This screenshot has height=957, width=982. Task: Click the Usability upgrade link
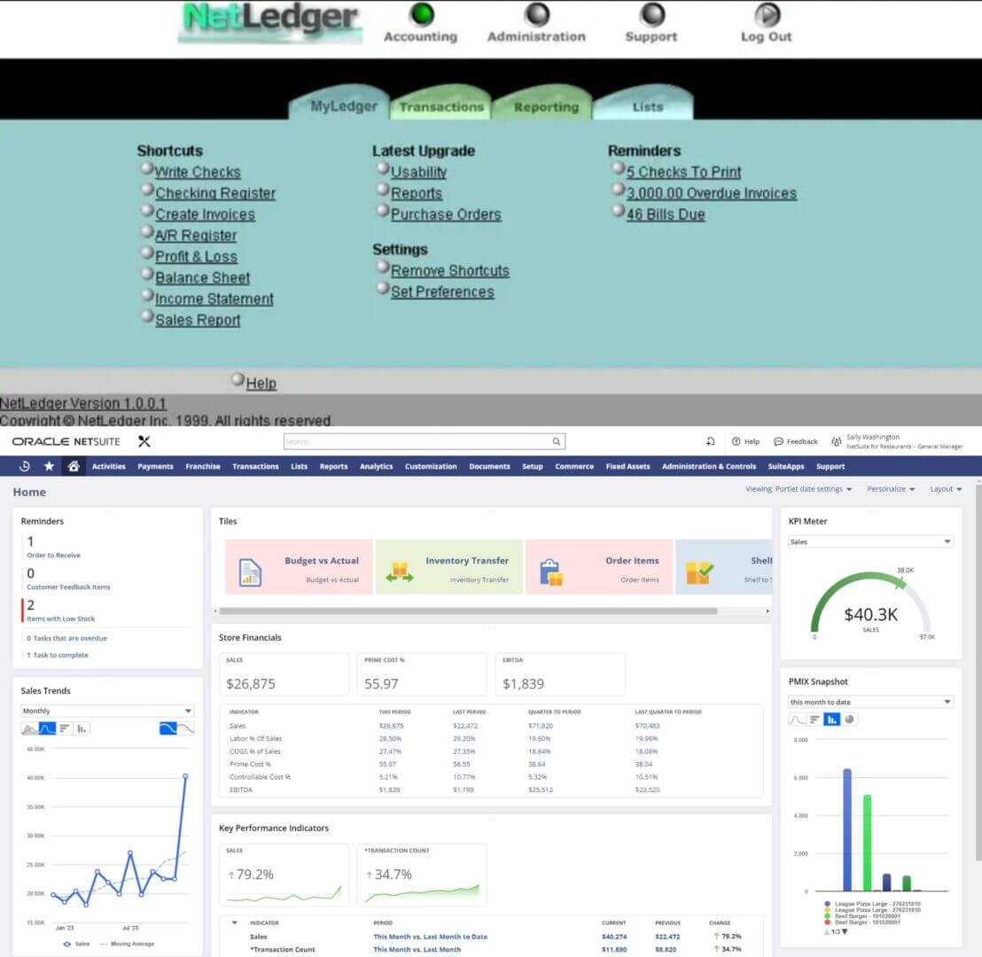(x=418, y=172)
